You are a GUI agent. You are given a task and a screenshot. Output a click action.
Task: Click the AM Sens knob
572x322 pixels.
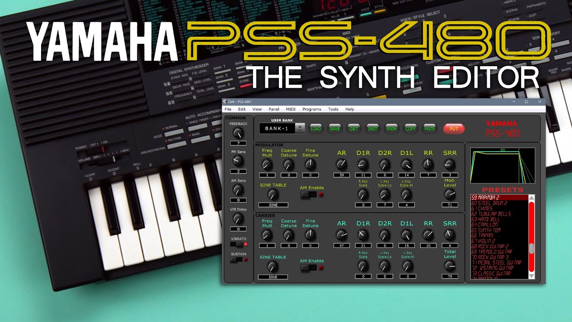pos(238,190)
